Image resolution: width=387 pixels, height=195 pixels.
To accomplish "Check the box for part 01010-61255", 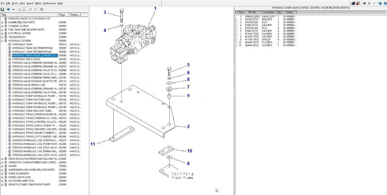I will coord(237,28).
